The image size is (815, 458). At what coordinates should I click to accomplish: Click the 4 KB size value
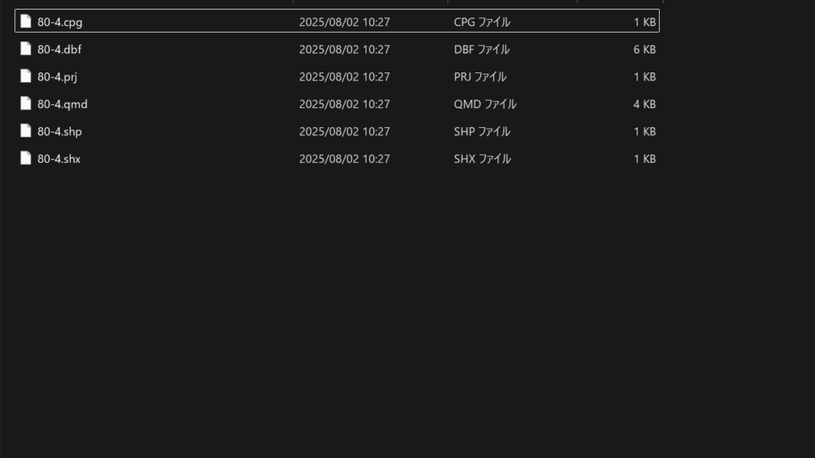coord(645,104)
